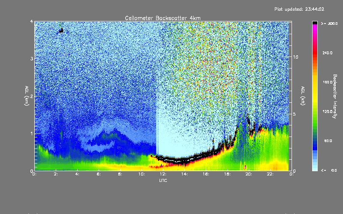Screen dimensions: 343x214
Task: Click the "Plot updated: 23:44:02" timestamp
Action: (x=299, y=9)
